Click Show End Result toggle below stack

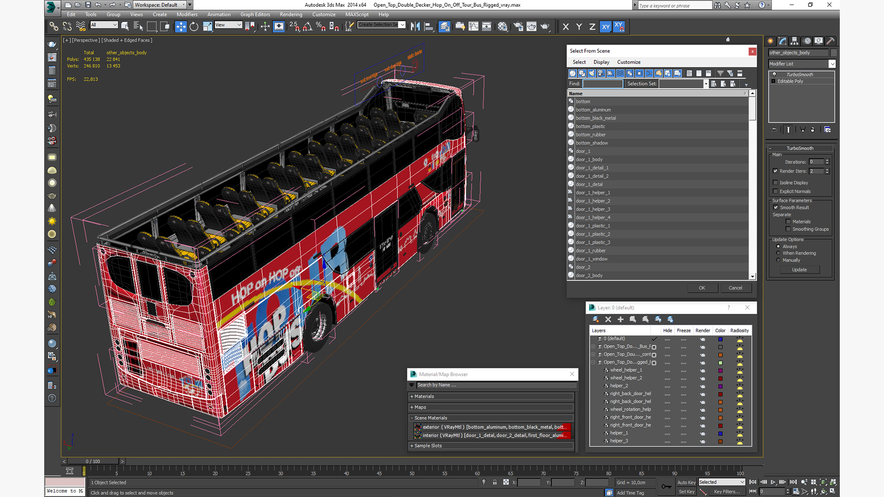(x=788, y=130)
